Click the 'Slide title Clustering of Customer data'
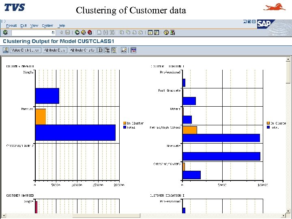 point(131,10)
